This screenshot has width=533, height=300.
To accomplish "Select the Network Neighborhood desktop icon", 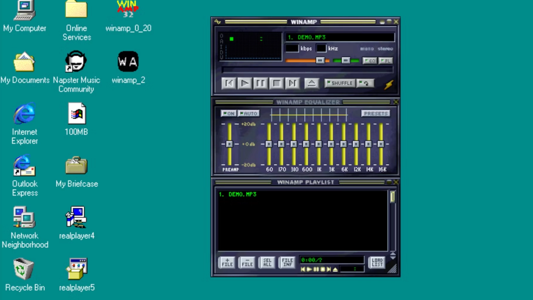I will point(25,227).
